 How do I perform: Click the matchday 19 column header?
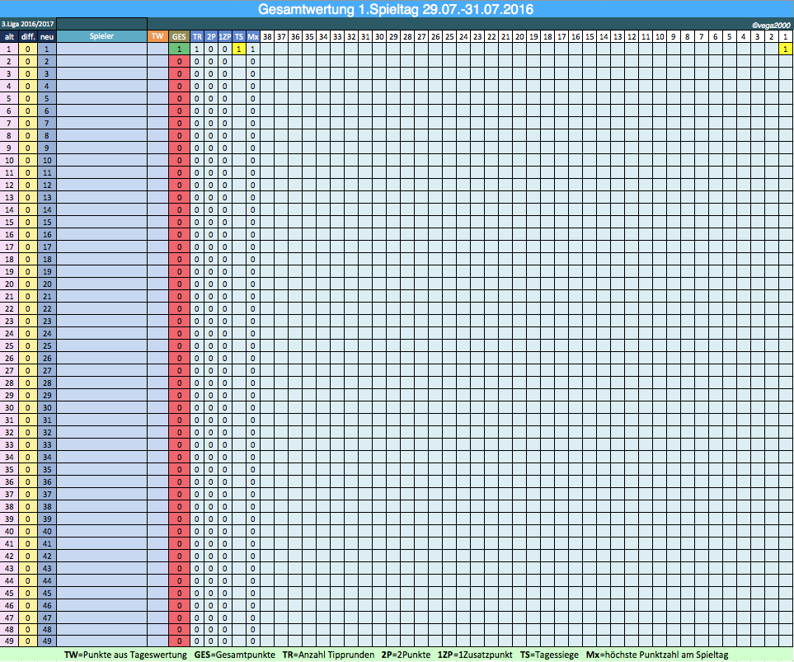coord(533,36)
